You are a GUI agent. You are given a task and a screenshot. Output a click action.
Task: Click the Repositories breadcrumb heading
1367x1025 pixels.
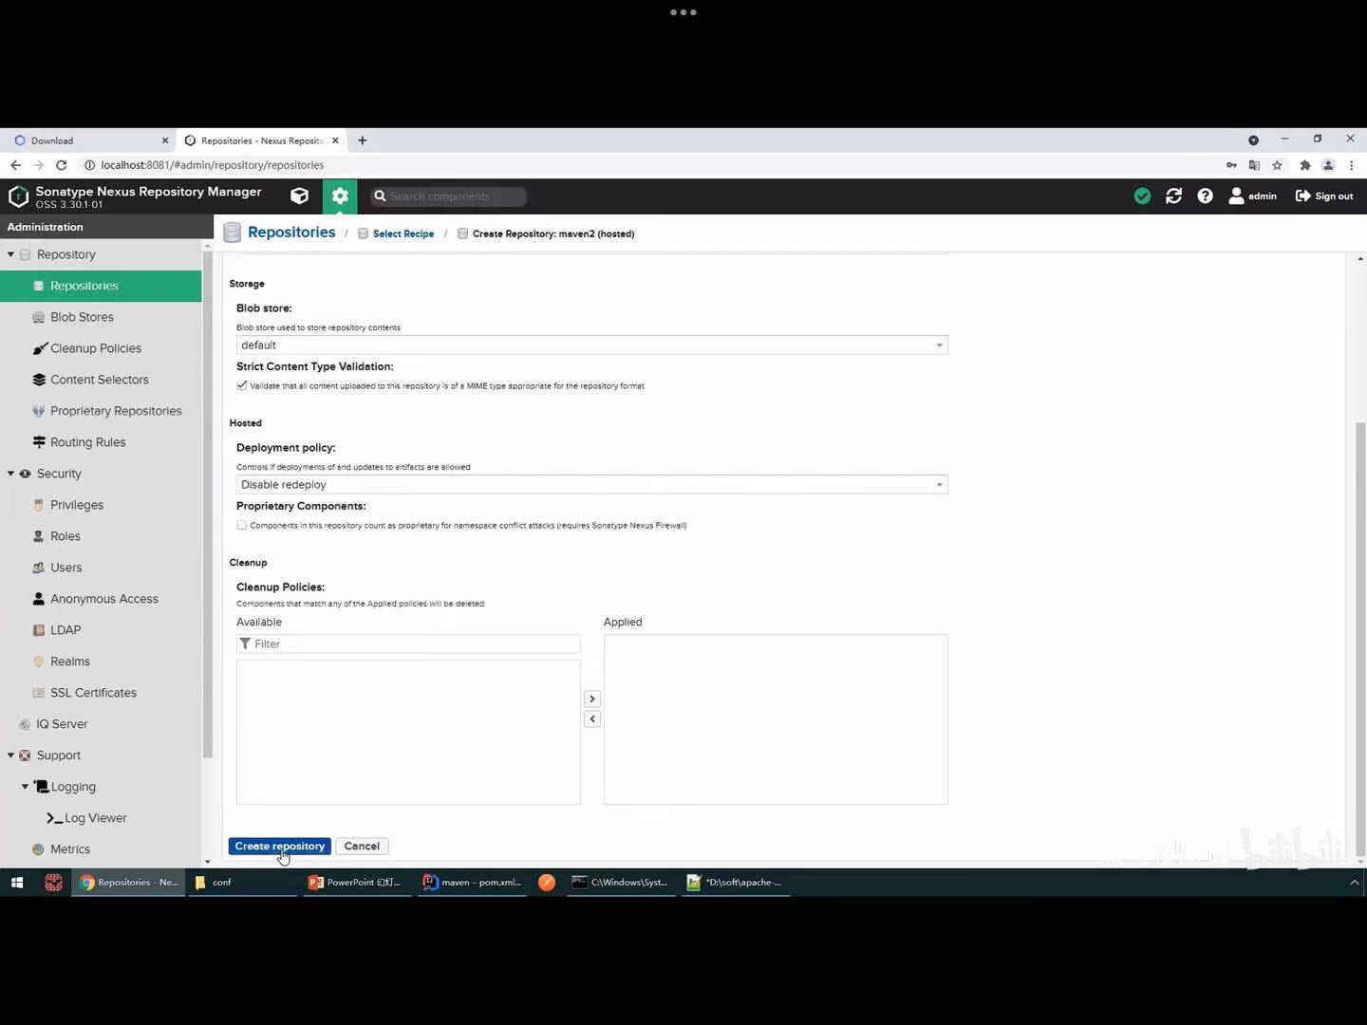click(291, 233)
